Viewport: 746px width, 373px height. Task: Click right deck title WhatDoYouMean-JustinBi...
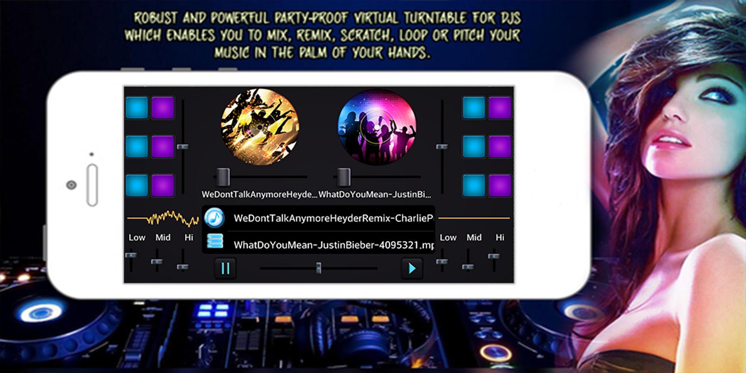coord(375,194)
